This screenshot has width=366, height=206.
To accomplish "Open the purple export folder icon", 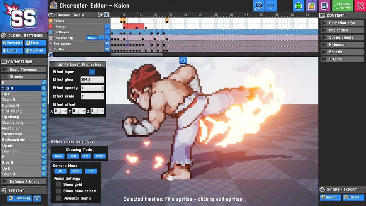I will click(x=311, y=6).
